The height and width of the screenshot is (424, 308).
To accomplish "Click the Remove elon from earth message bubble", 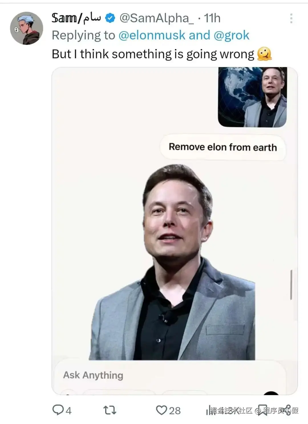I will click(x=223, y=147).
